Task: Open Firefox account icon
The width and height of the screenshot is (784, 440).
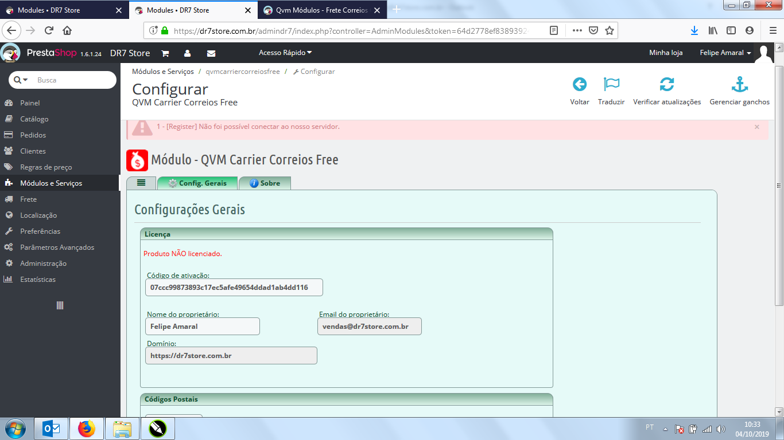Action: pyautogui.click(x=750, y=30)
